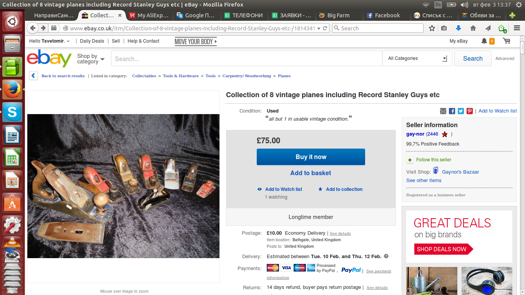Open Firefox downloads arrow icon
Viewport: 525px width, 295px height.
point(458,28)
